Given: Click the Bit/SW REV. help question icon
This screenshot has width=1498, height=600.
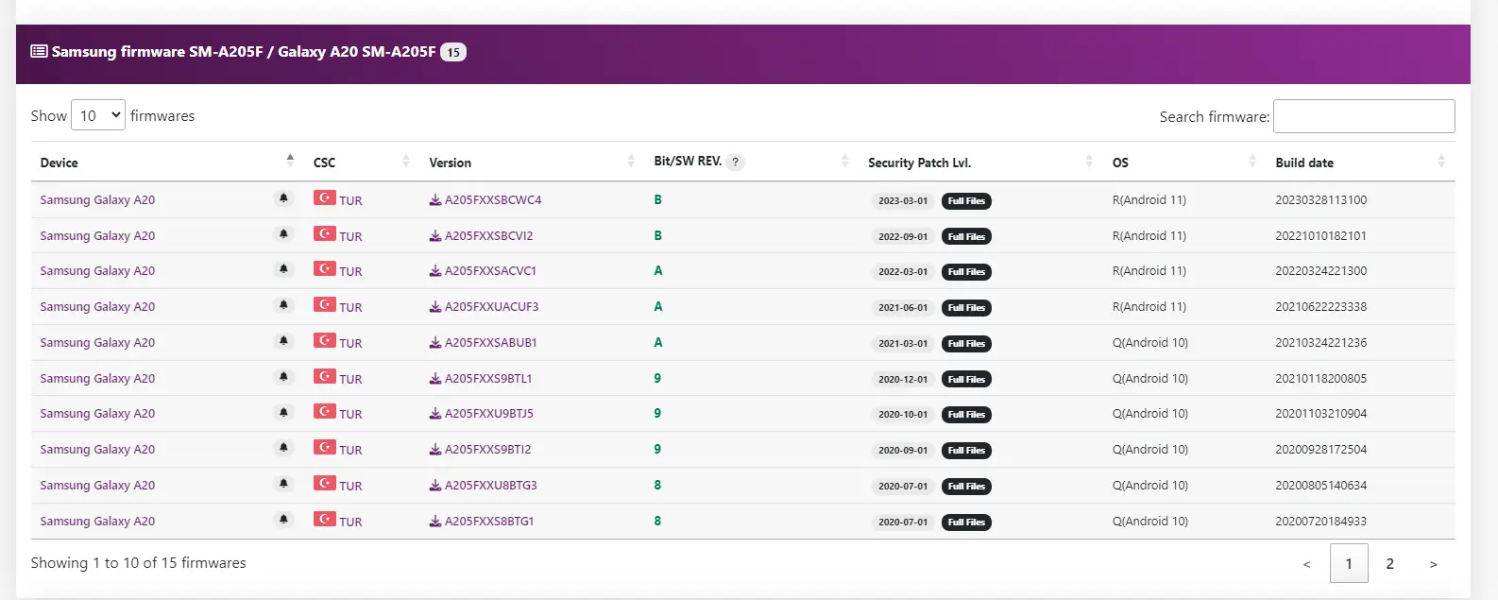Looking at the screenshot, I should click(736, 163).
